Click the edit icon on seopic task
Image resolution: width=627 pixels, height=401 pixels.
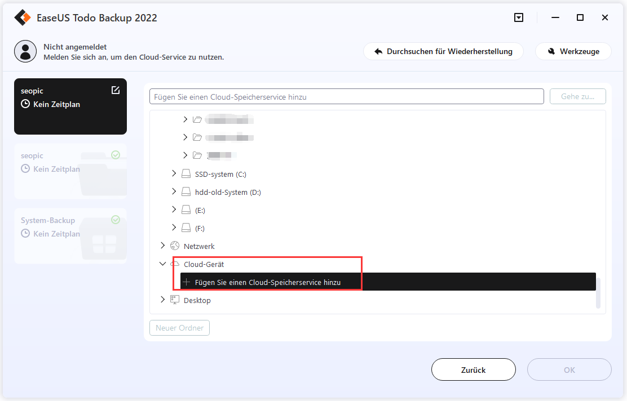[116, 90]
